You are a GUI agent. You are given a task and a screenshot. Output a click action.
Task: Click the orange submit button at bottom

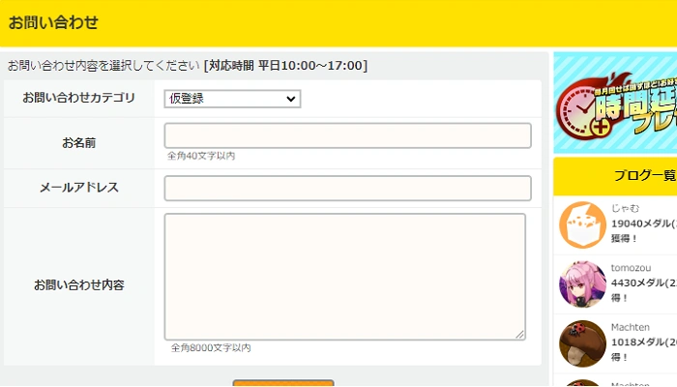pyautogui.click(x=283, y=383)
